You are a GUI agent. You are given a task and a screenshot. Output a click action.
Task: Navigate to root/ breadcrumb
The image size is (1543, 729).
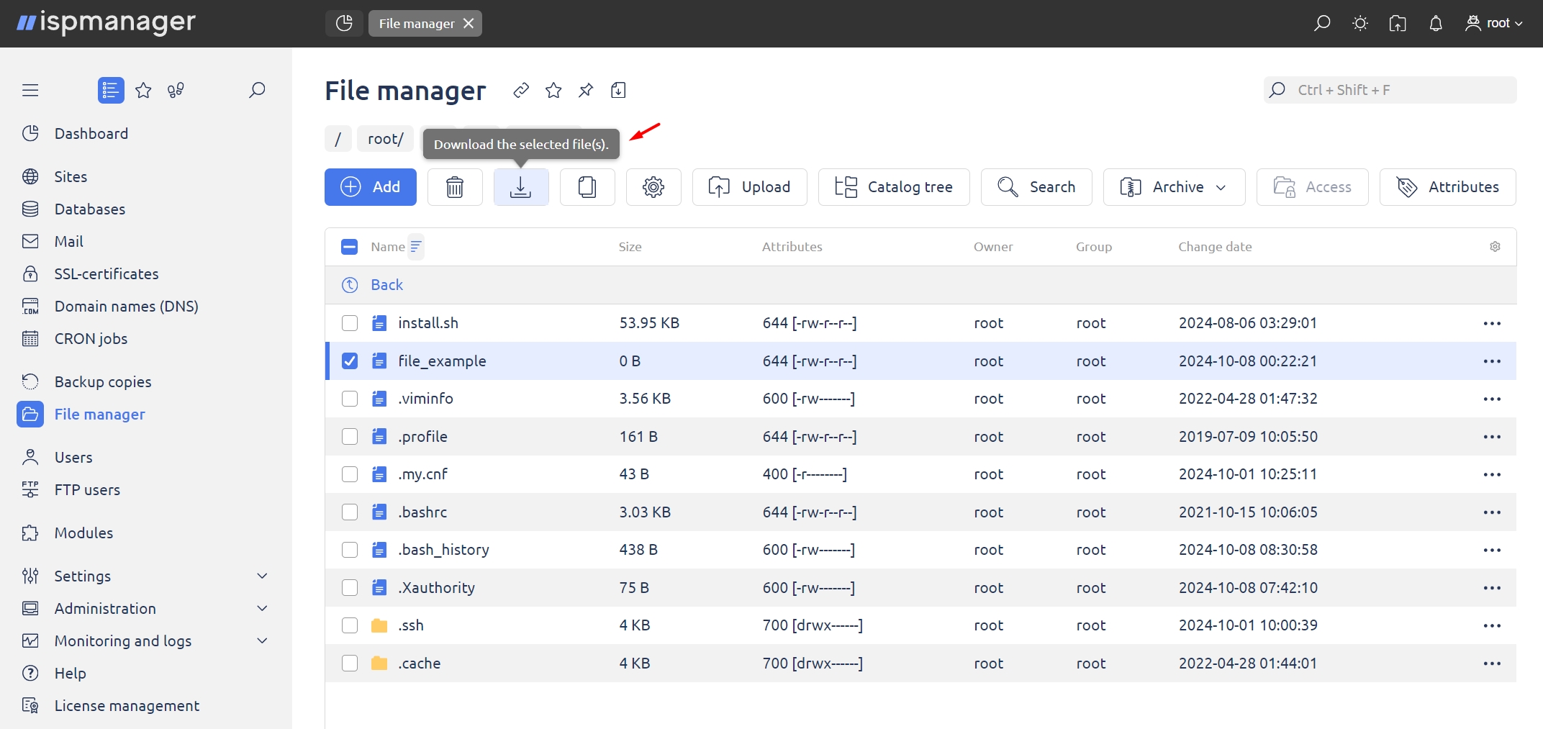tap(386, 138)
